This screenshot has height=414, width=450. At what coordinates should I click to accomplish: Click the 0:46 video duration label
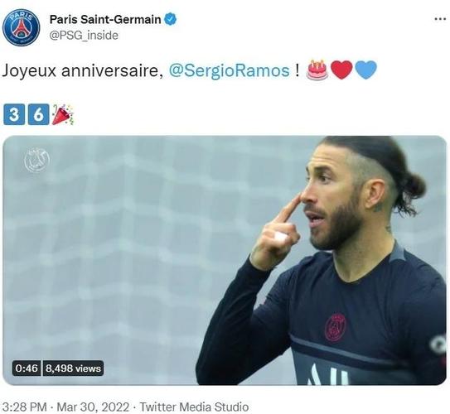tap(27, 368)
